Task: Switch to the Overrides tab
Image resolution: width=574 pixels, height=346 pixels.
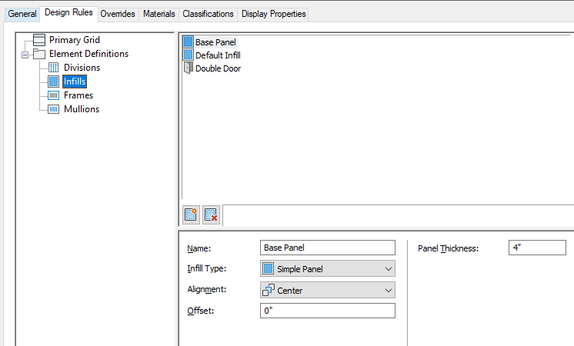Action: 118,14
